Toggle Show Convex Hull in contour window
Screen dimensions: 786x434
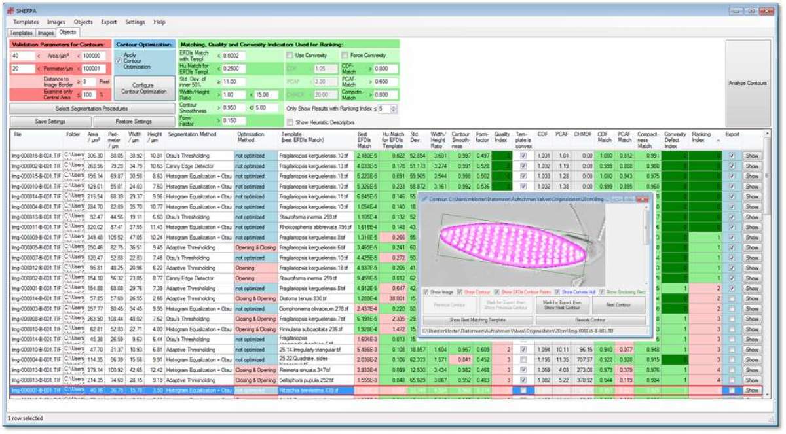[x=557, y=291]
